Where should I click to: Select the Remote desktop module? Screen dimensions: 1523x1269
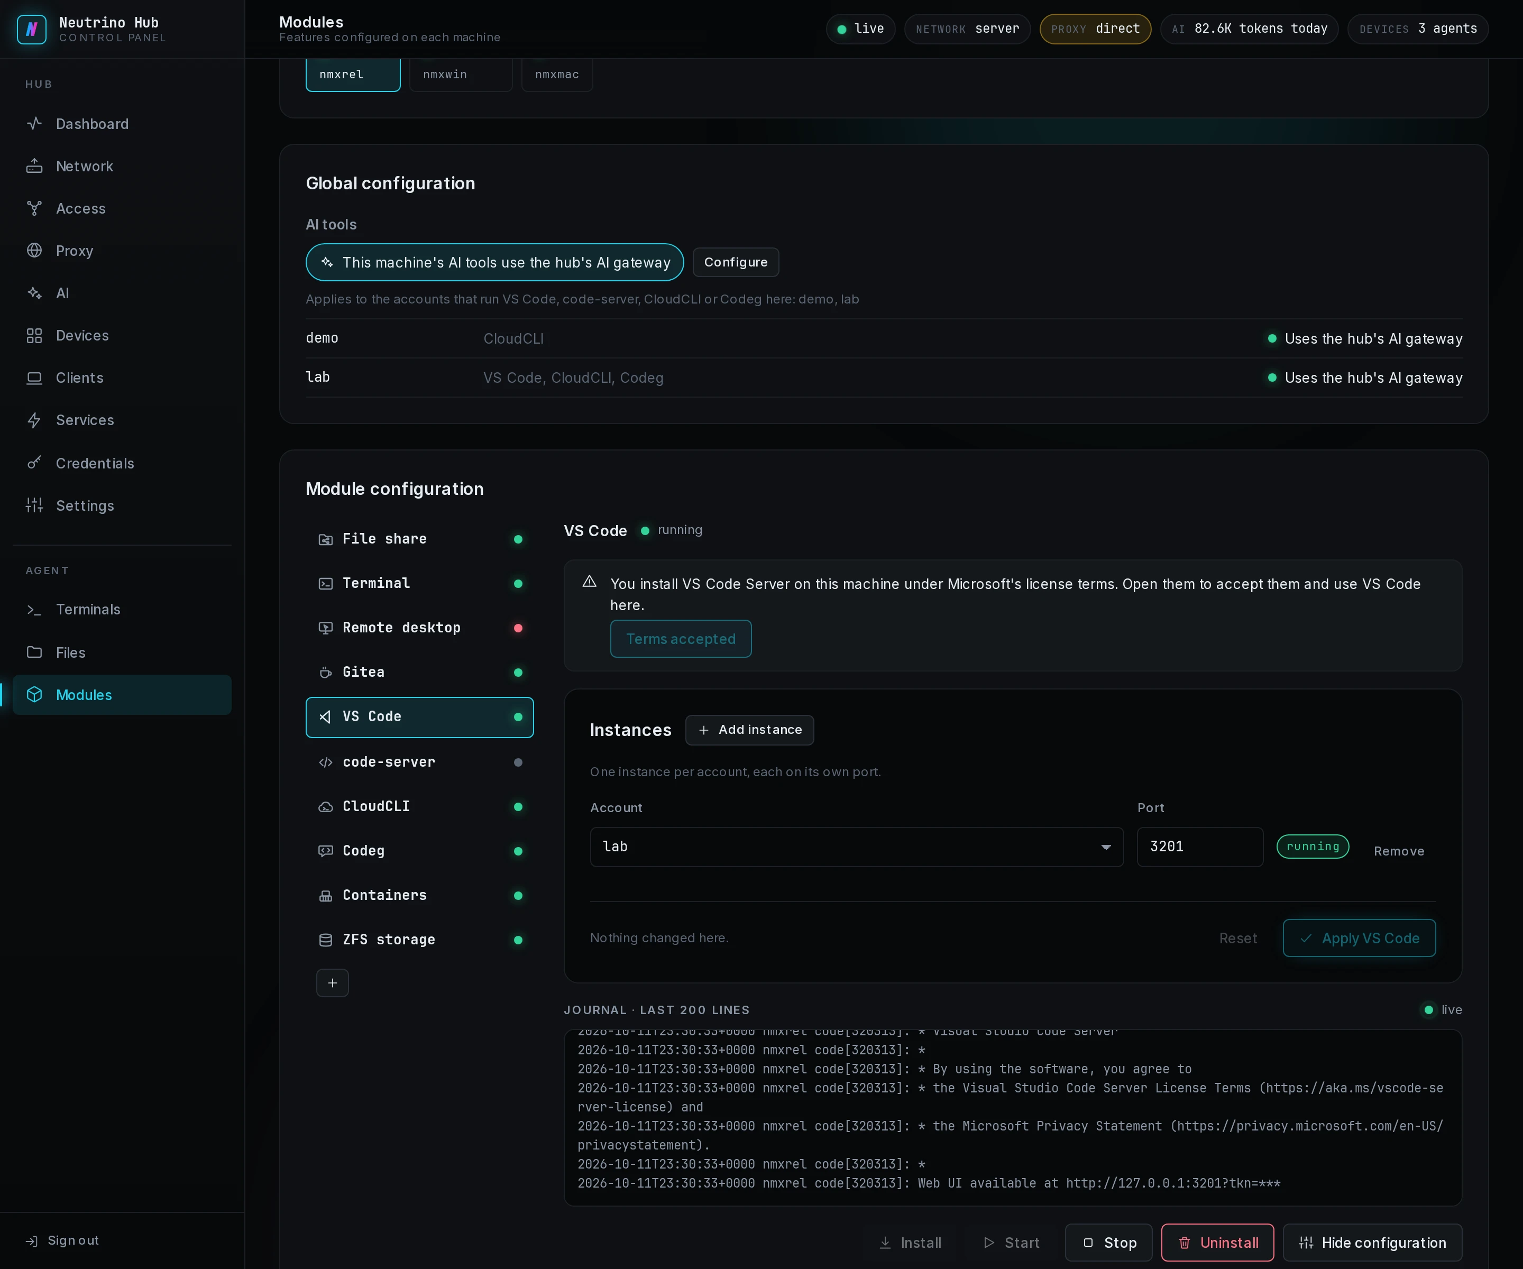click(x=420, y=628)
